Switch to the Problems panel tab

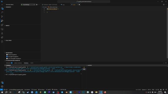pos(9,63)
